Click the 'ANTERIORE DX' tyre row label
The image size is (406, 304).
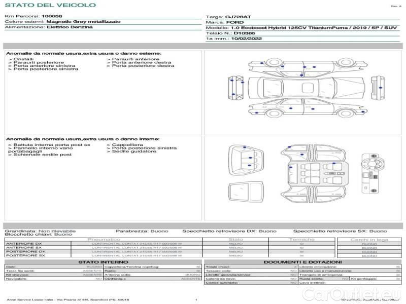click(23, 244)
